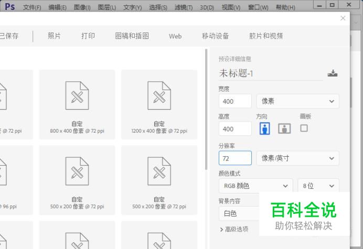The image size is (363, 249).
Task: Switch to the 打印 tab
Action: 88,36
